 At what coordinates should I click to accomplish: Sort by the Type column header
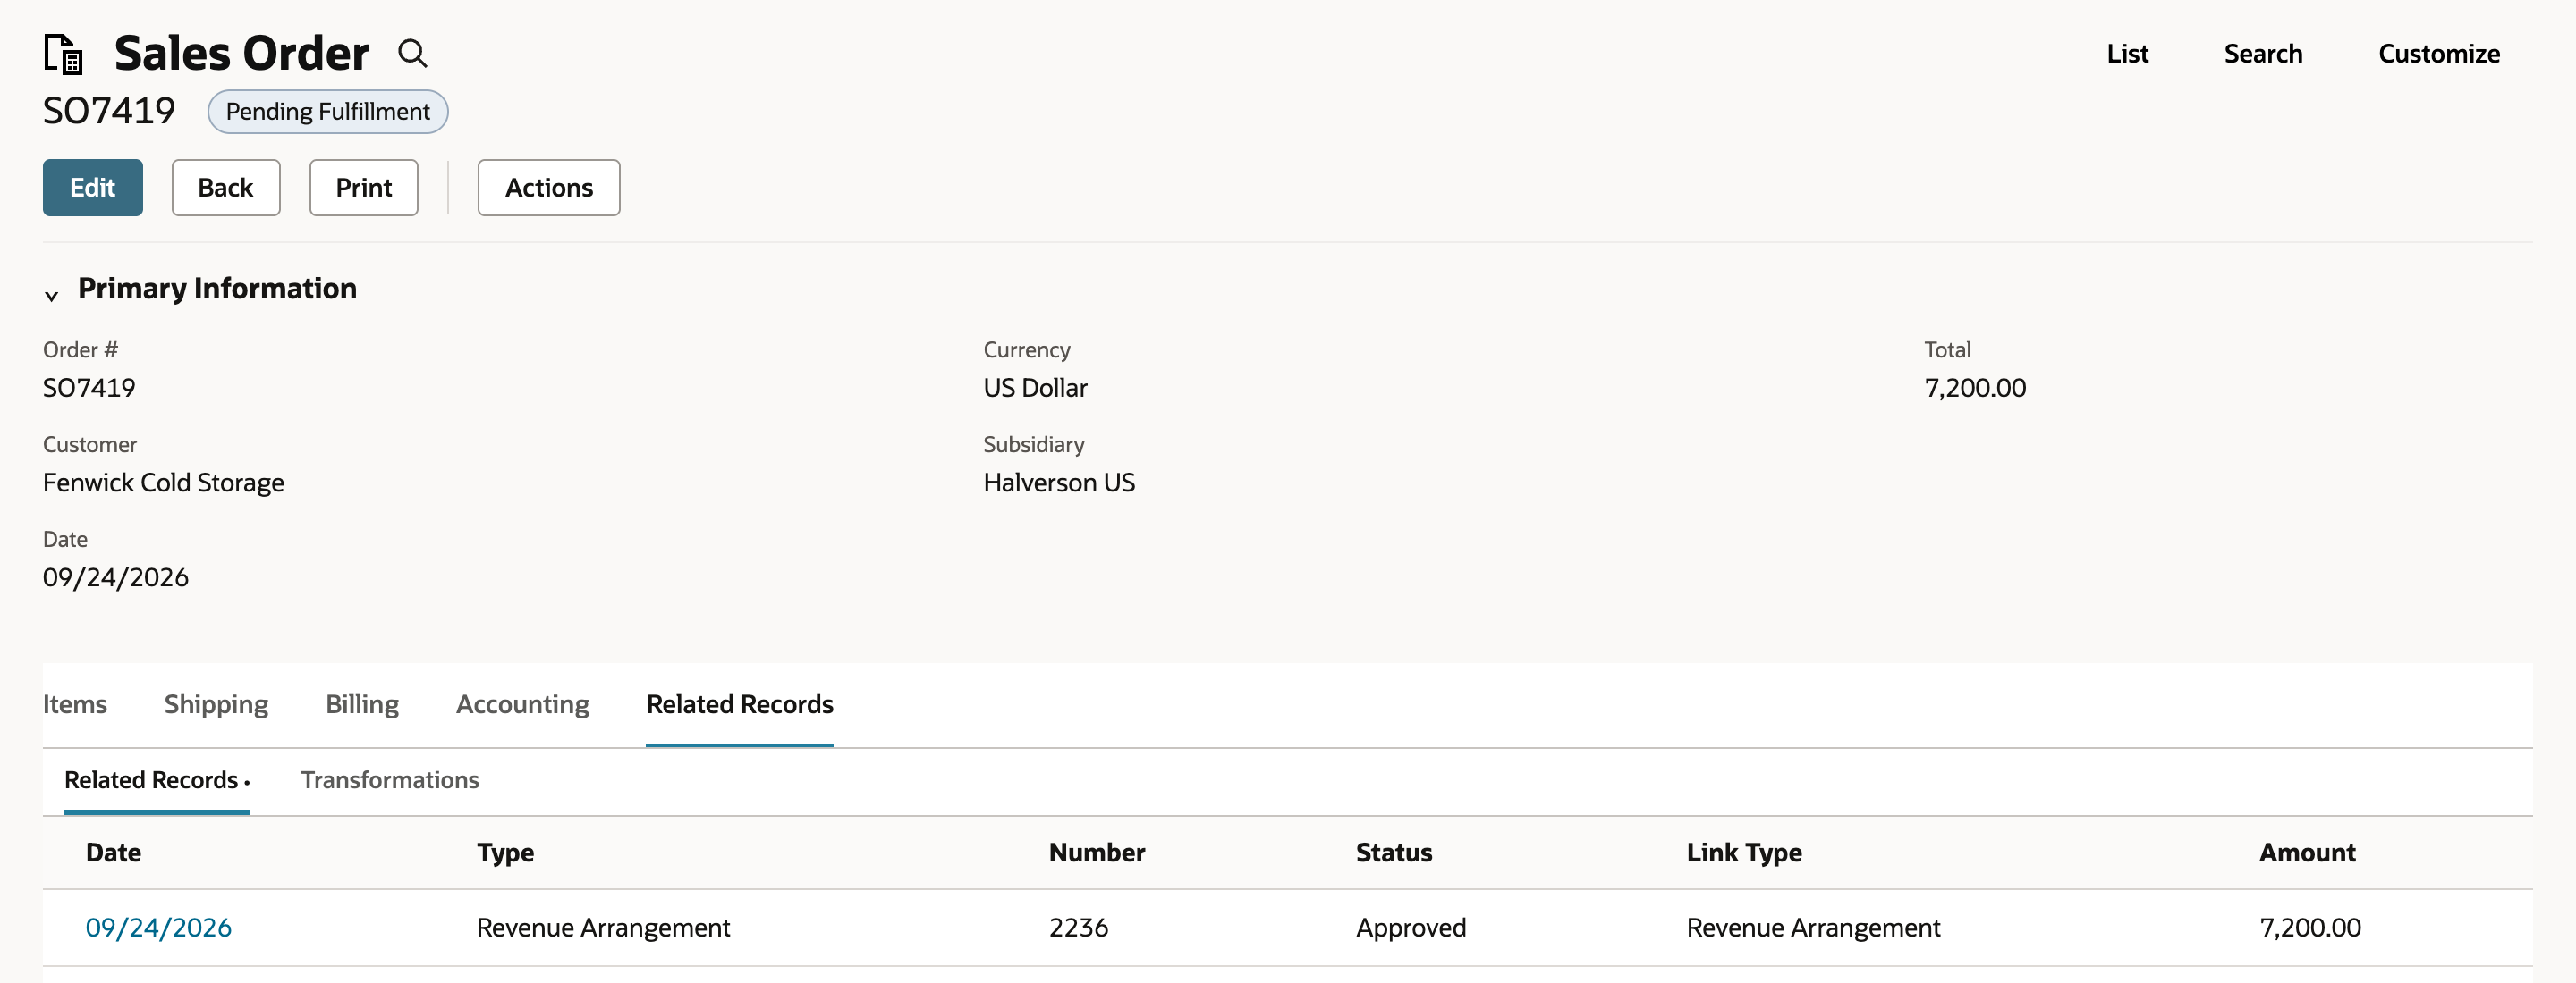pyautogui.click(x=505, y=853)
